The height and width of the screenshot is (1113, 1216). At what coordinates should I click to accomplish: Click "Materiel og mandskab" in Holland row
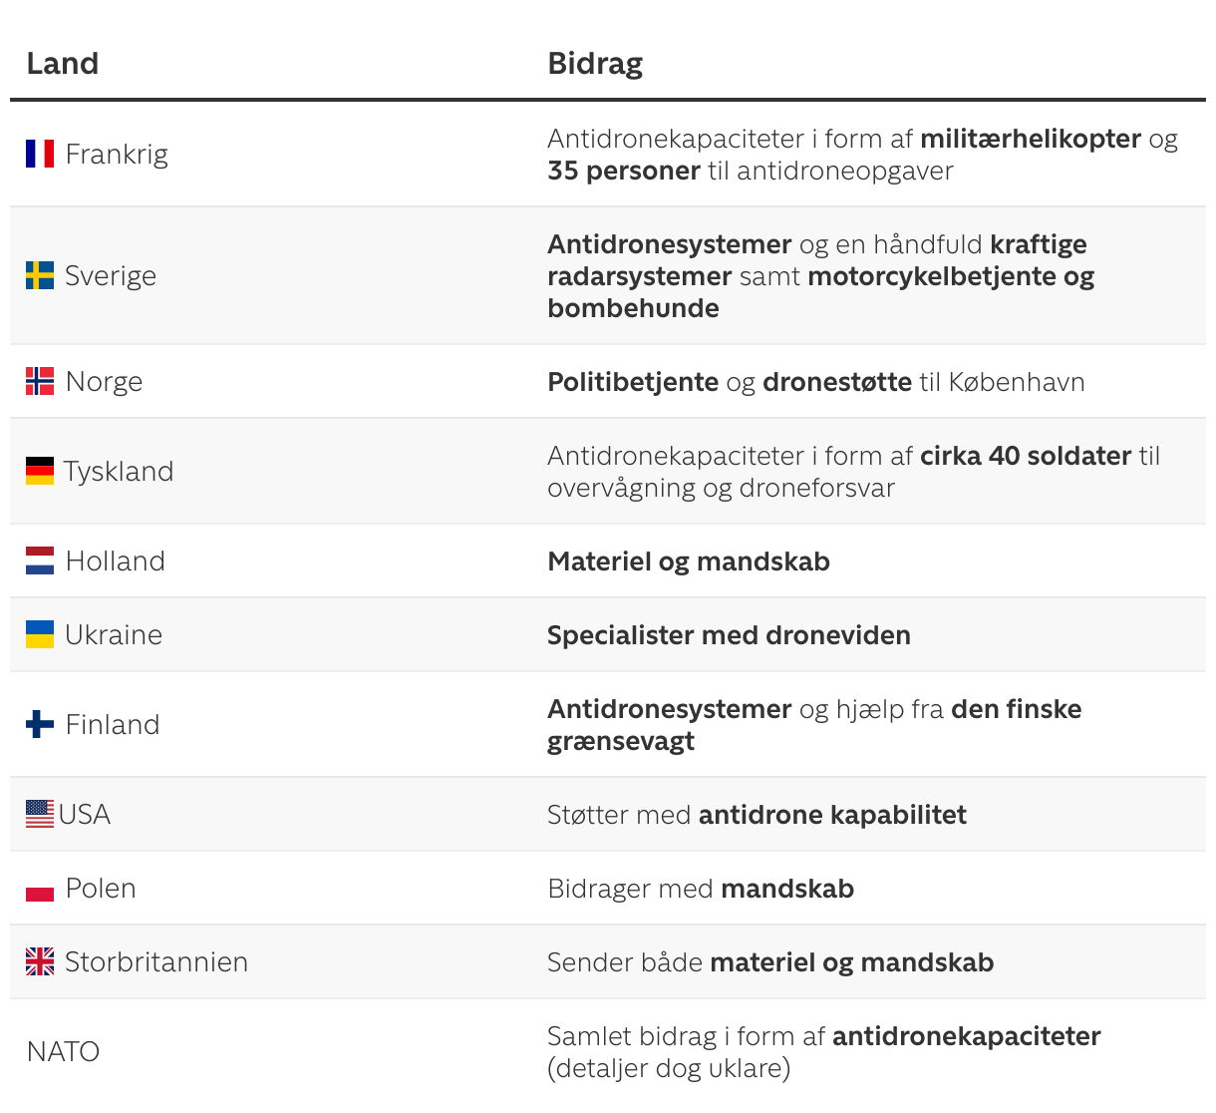[689, 561]
